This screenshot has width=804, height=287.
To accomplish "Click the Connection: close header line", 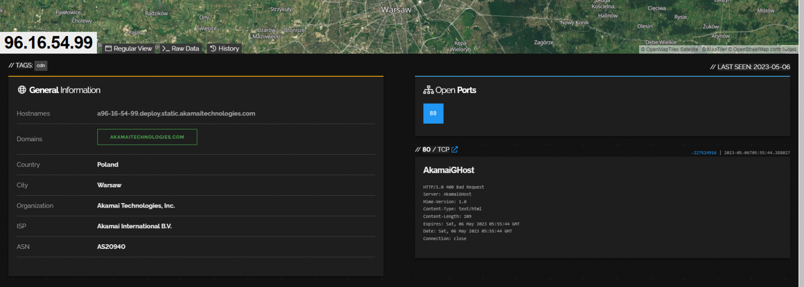I will click(x=445, y=239).
